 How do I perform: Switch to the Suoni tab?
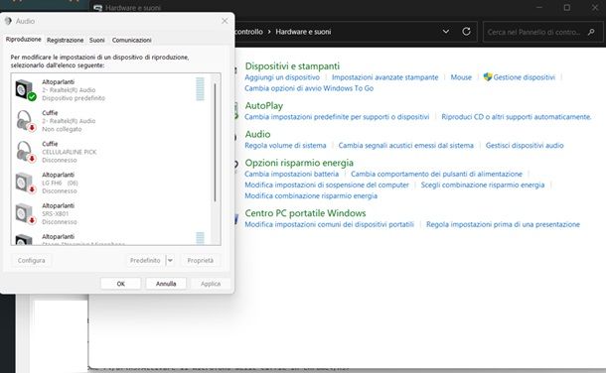click(x=97, y=40)
